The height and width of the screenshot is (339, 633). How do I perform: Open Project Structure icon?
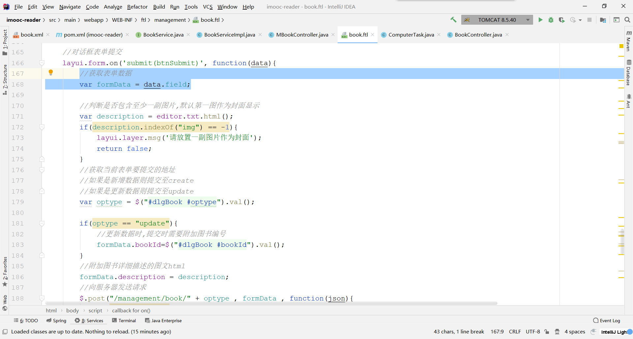(603, 20)
